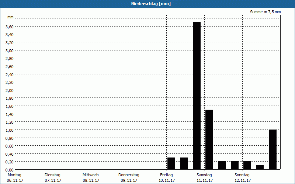
Task: Click the date 09.11.17
Action: tap(129, 180)
